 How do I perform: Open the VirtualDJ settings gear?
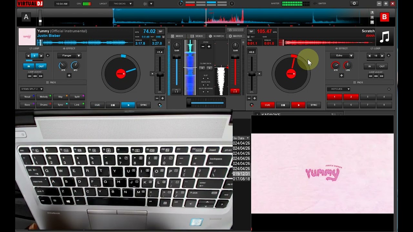pos(354,4)
